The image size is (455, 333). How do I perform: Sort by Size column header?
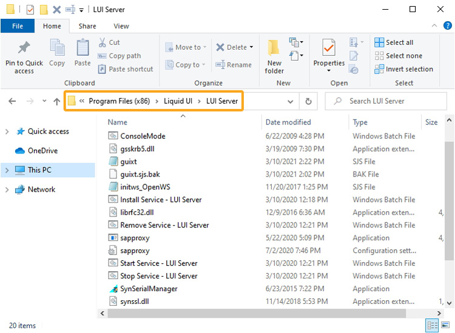click(x=433, y=122)
